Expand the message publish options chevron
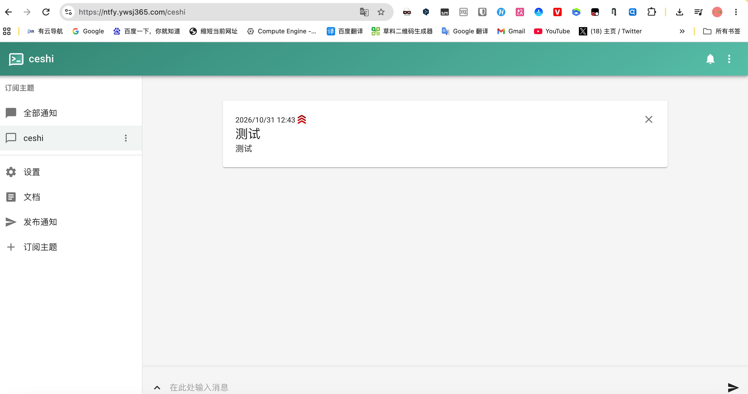Screen dimensions: 748x394 coord(157,387)
